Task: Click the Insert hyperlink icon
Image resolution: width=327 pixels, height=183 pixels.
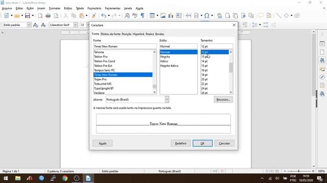Action: point(219,16)
